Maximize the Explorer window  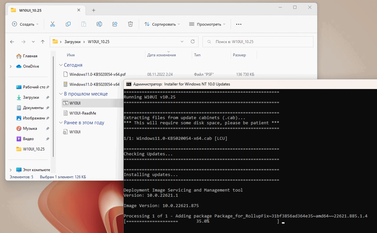point(295,7)
